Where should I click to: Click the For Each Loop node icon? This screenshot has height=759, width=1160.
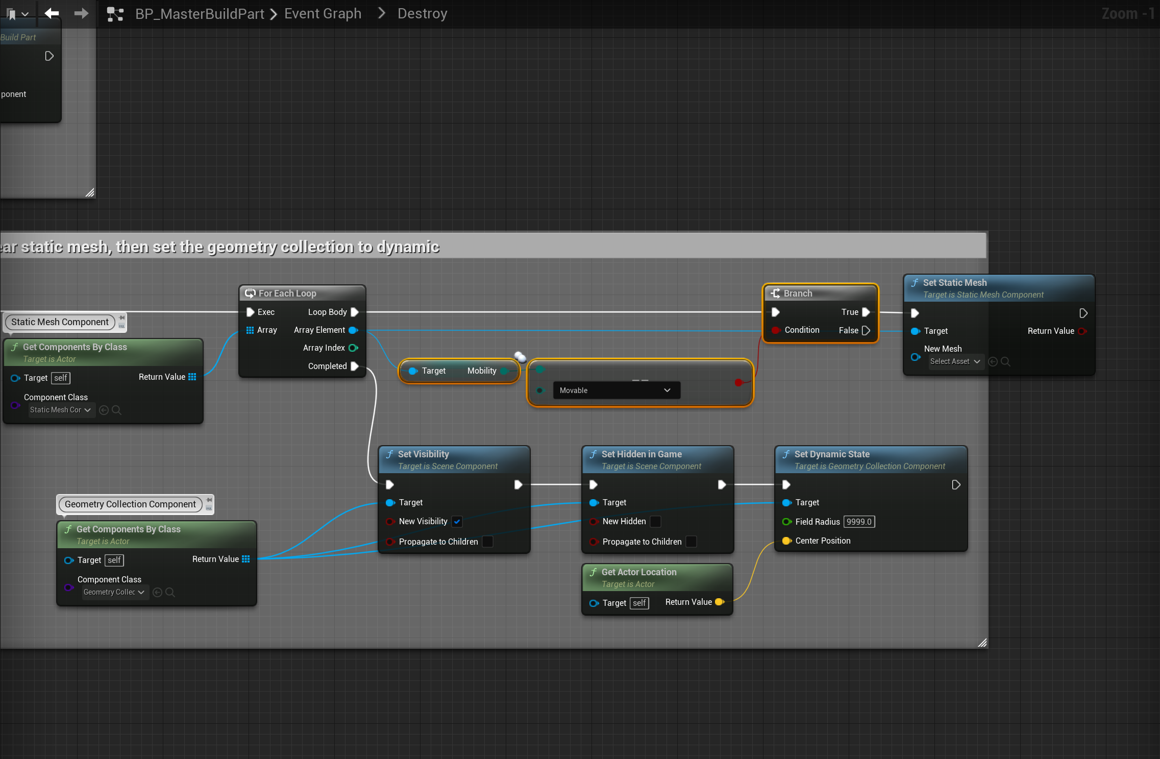(x=250, y=293)
